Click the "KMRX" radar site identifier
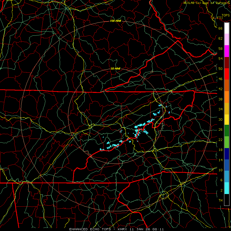 click(123, 229)
